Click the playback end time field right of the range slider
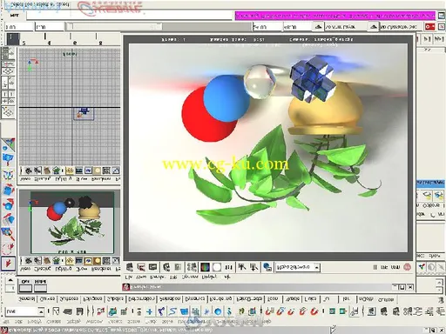The width and height of the screenshot is (446, 334). 267,27
